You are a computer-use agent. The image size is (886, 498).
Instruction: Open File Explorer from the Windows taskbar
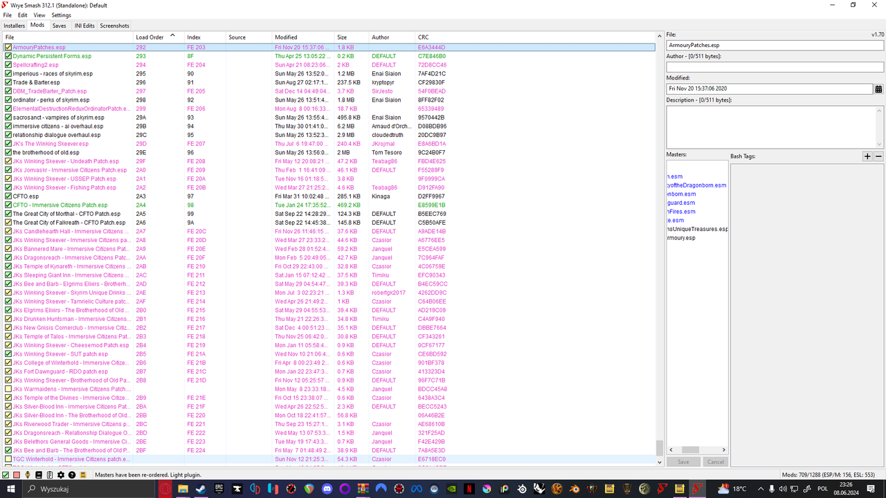coord(183,488)
